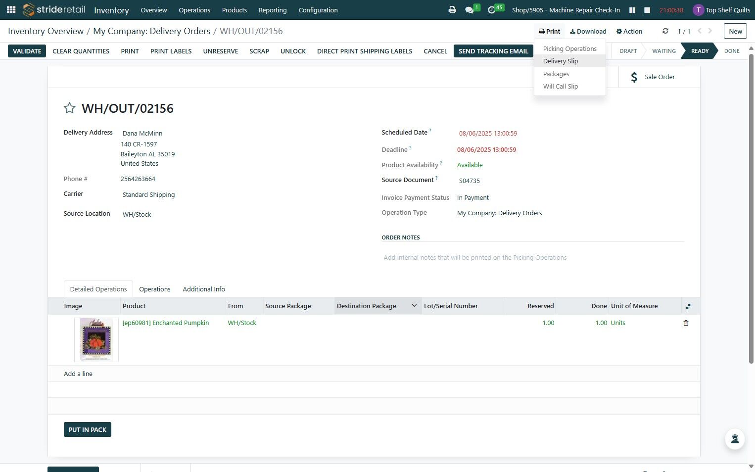Open the clock activities icon with badge 45

(x=491, y=10)
